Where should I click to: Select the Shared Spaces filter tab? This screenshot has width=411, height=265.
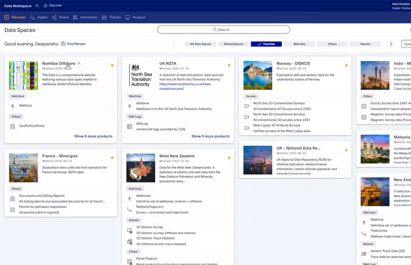click(x=233, y=44)
